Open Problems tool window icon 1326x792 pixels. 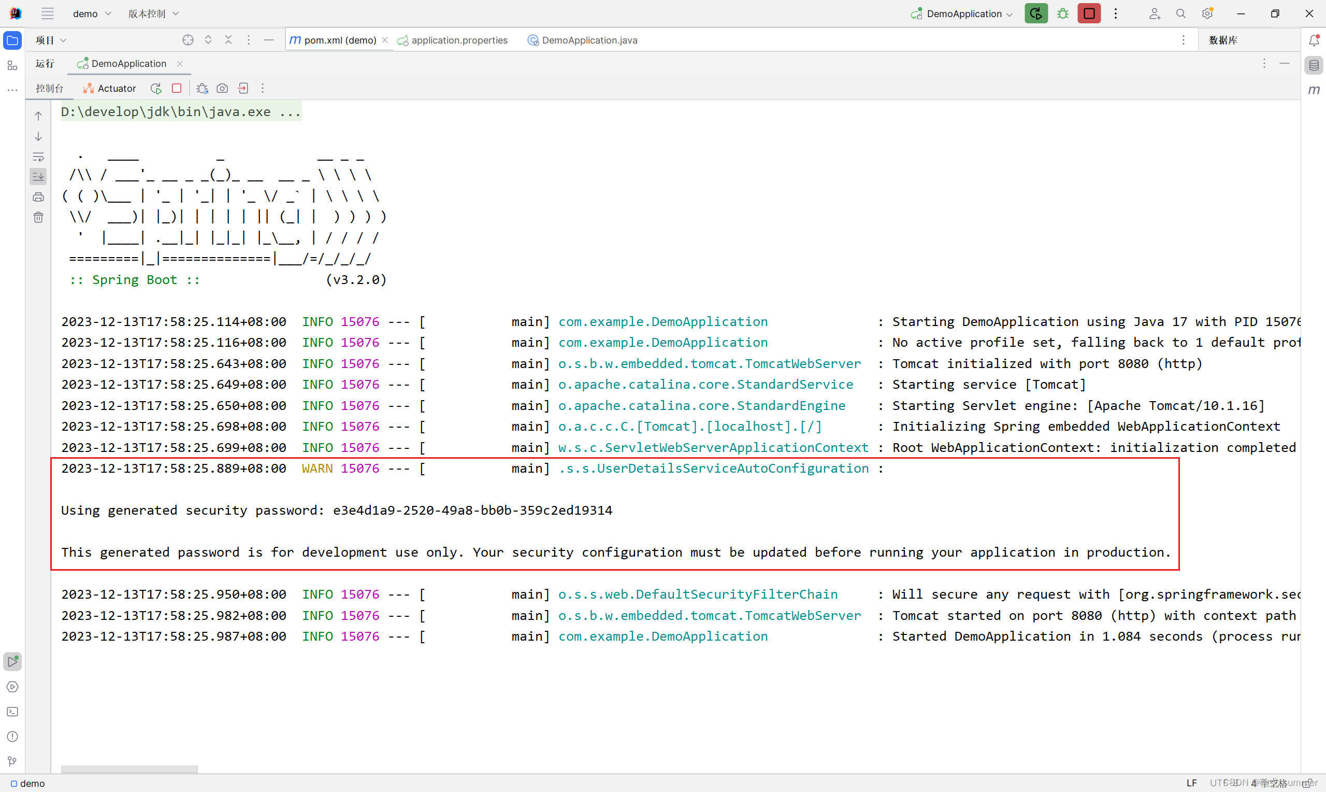click(x=12, y=737)
